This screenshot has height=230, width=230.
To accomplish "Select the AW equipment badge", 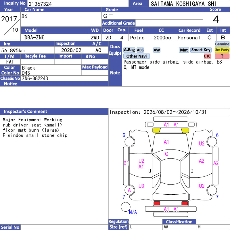I will (x=157, y=50).
